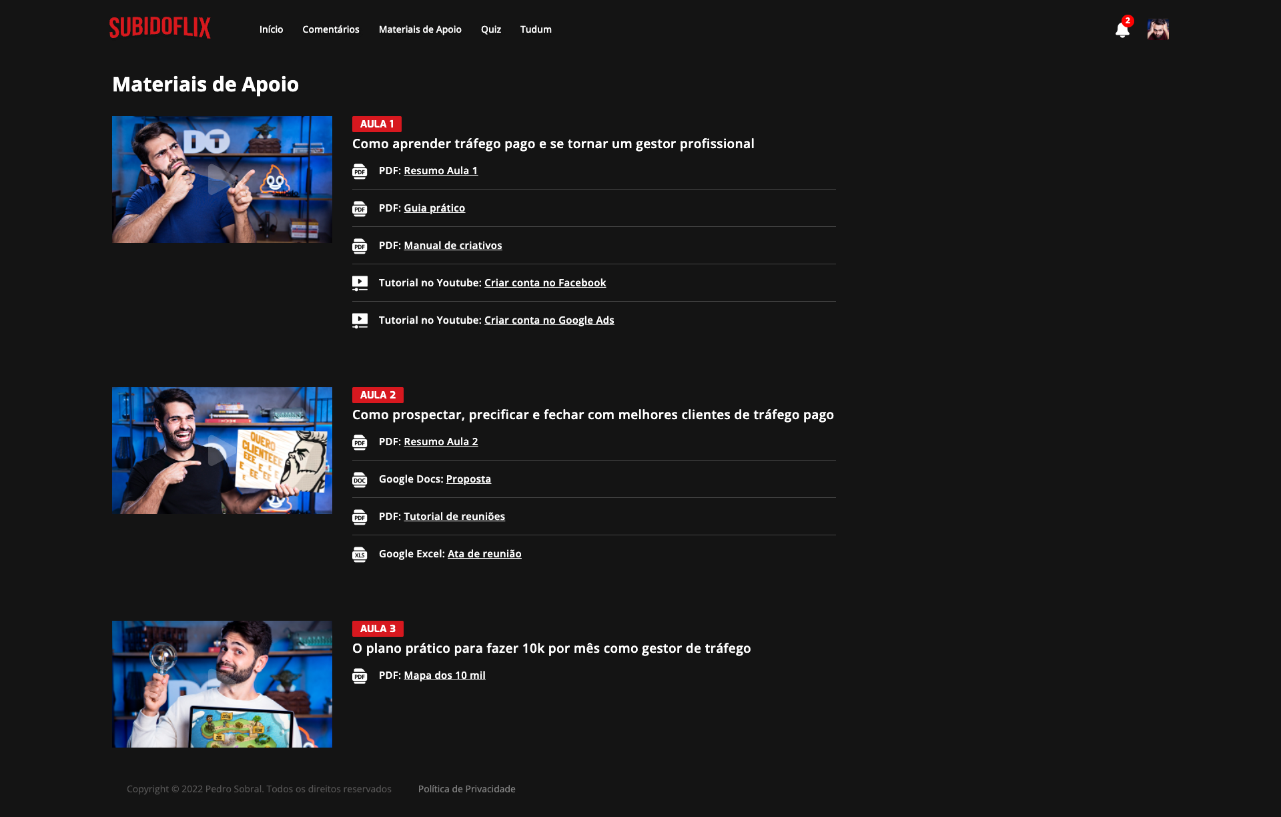
Task: Click the DOC icon next to Proposta
Action: point(360,480)
